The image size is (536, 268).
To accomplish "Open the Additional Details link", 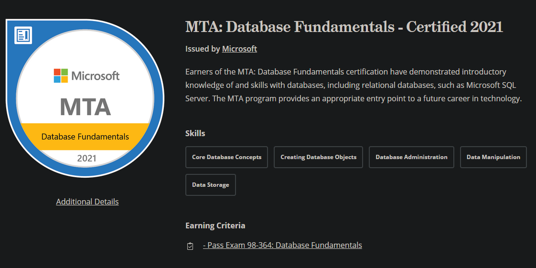I will pyautogui.click(x=87, y=202).
